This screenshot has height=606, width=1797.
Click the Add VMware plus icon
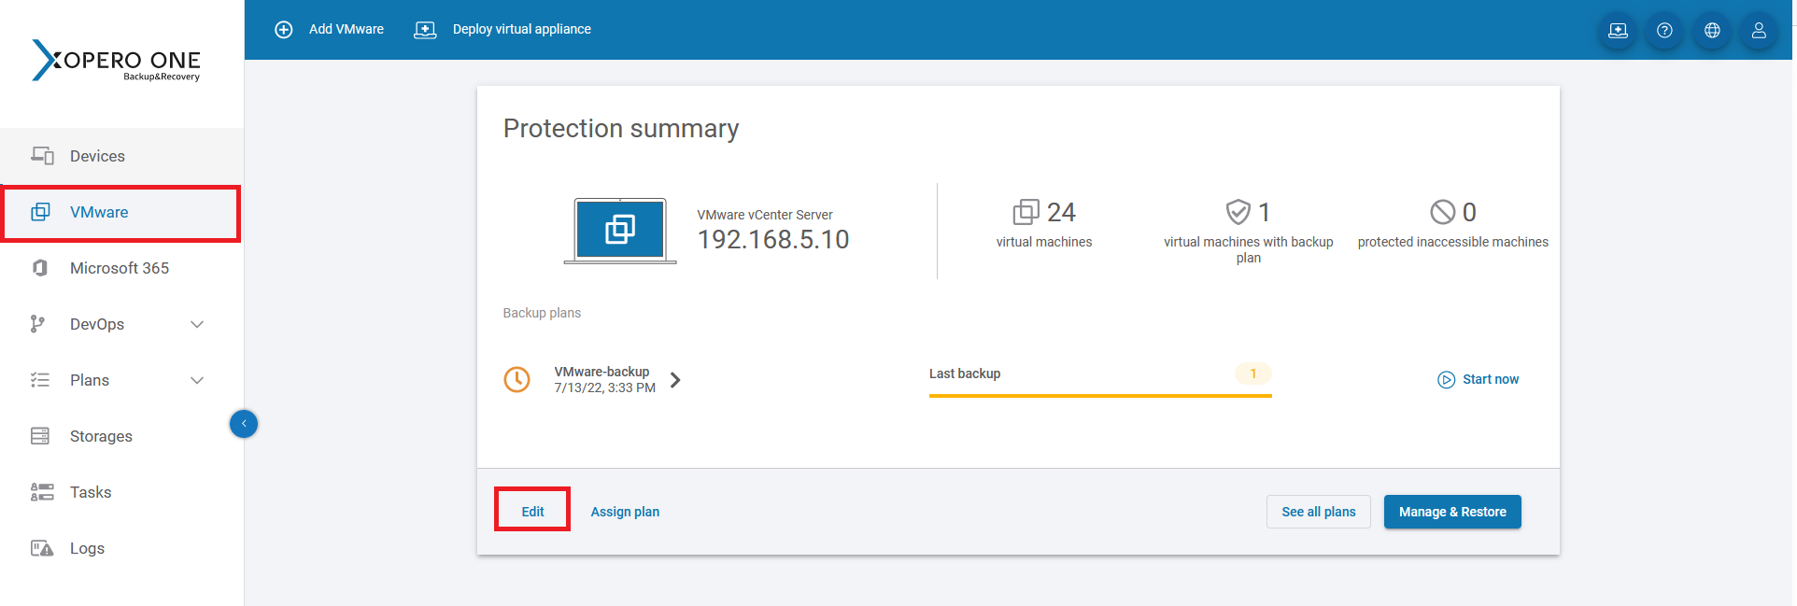(284, 30)
